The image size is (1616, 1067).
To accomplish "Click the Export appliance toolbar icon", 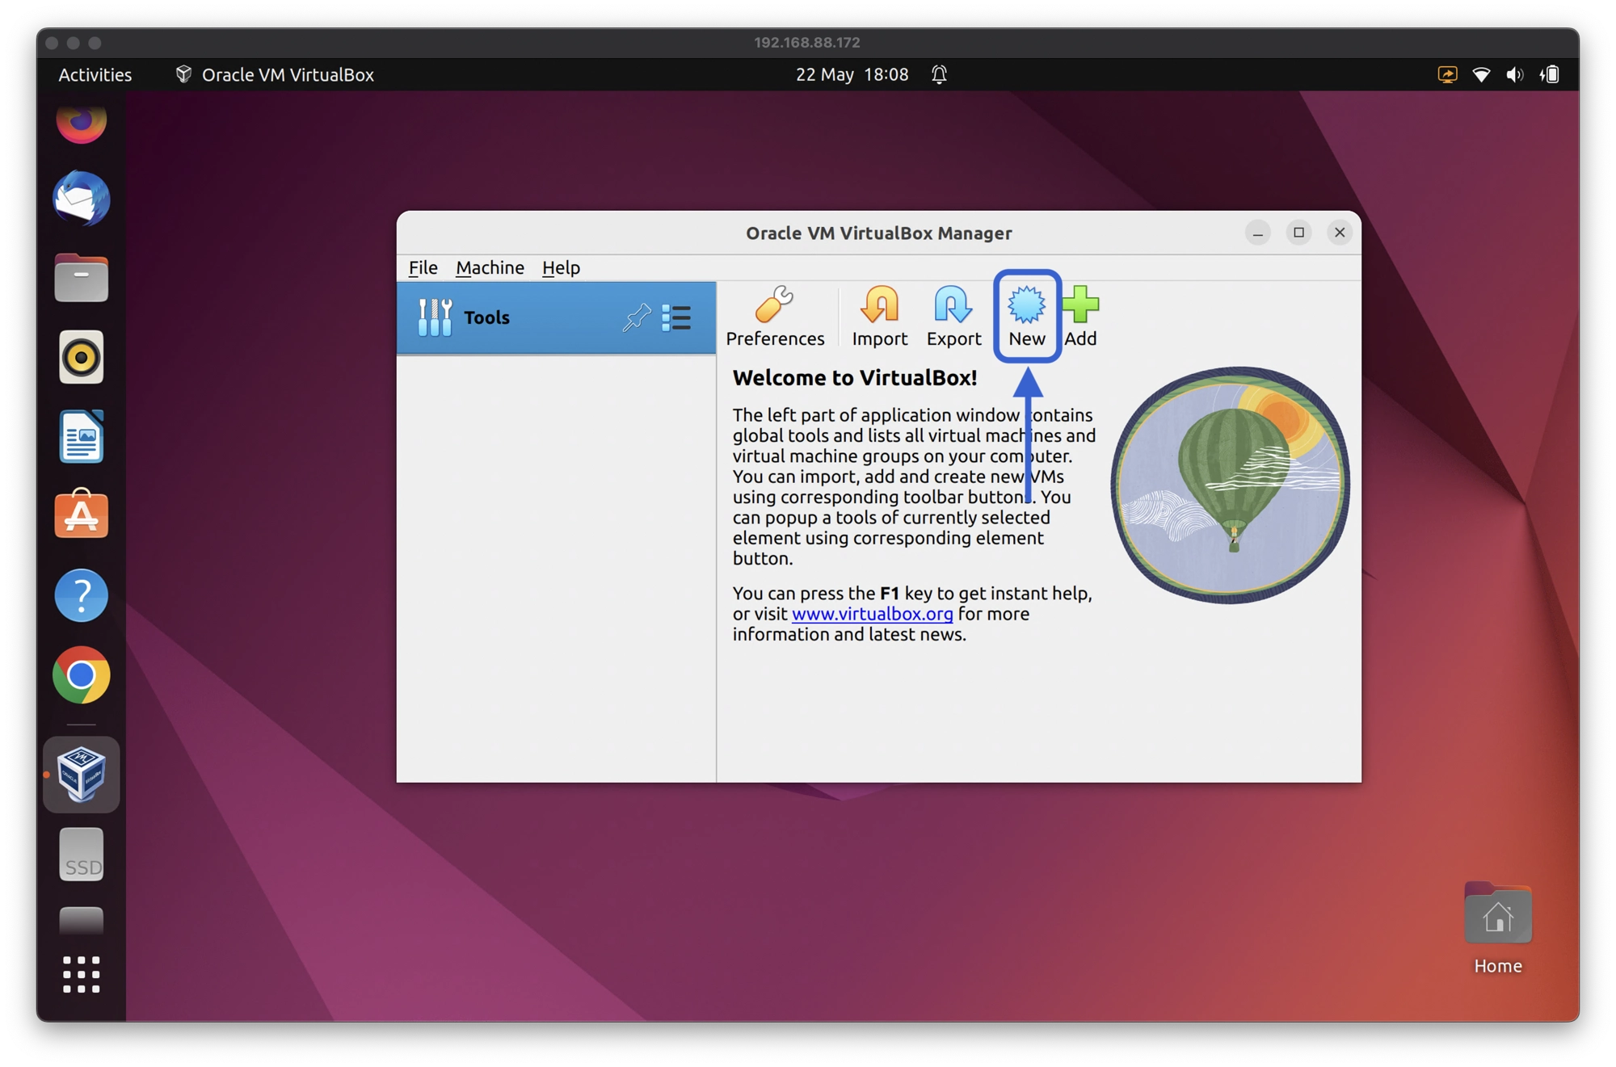I will [x=953, y=316].
